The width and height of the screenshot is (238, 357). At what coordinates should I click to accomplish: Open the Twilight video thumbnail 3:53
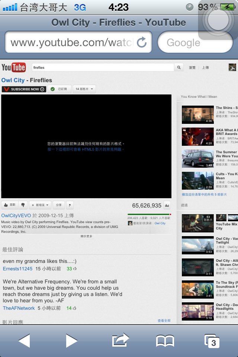198,245
